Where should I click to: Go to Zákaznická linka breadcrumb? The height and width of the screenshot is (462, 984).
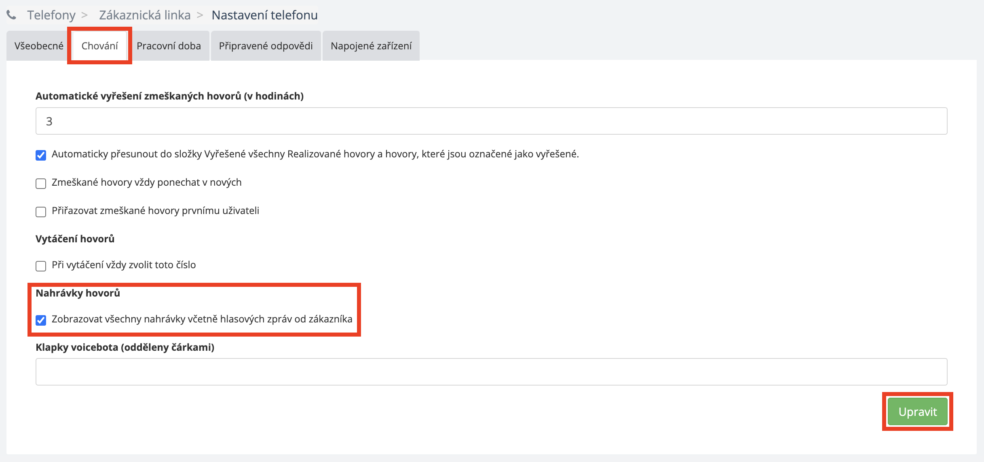pos(145,15)
